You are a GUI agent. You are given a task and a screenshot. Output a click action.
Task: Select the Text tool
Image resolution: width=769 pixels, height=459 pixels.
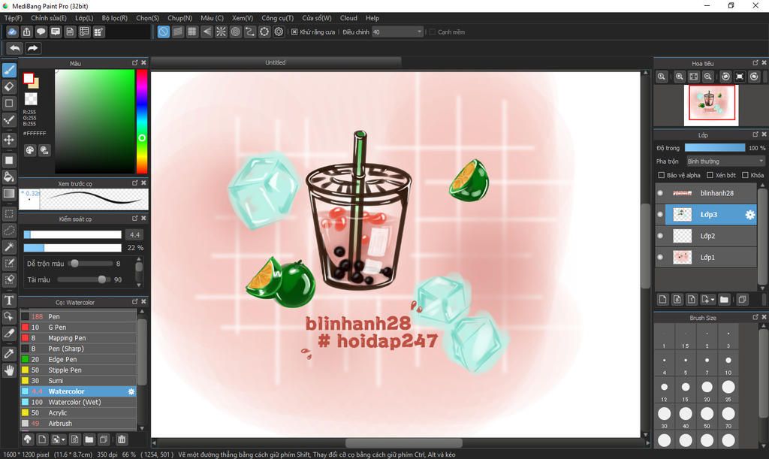point(9,300)
